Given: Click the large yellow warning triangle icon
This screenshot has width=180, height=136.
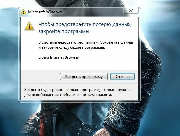Looking at the screenshot, I should (x=29, y=26).
